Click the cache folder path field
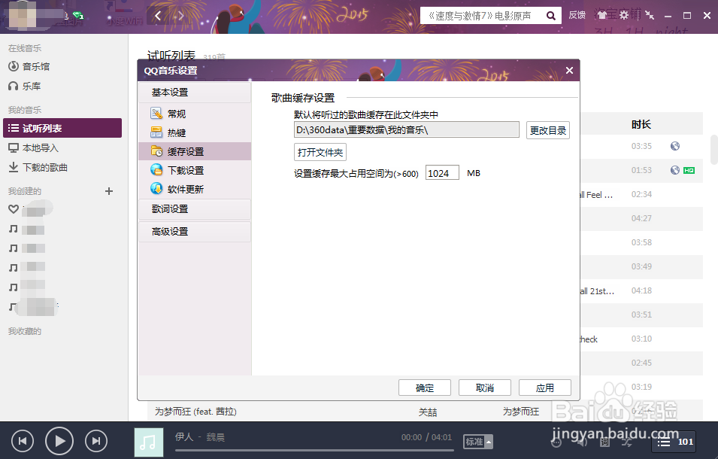Image resolution: width=718 pixels, height=459 pixels. pyautogui.click(x=407, y=130)
